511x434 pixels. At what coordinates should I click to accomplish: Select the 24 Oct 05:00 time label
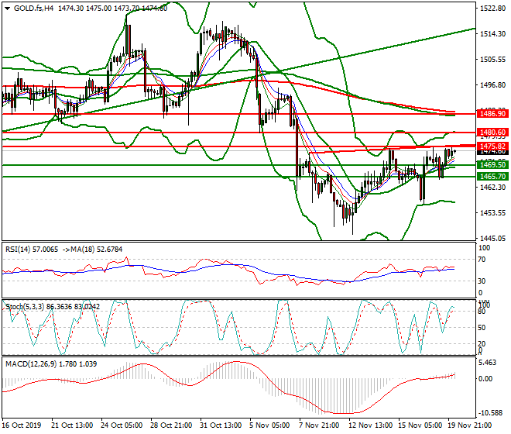122,425
